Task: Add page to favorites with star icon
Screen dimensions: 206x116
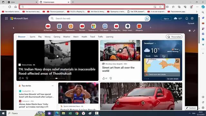Action: click(x=160, y=7)
